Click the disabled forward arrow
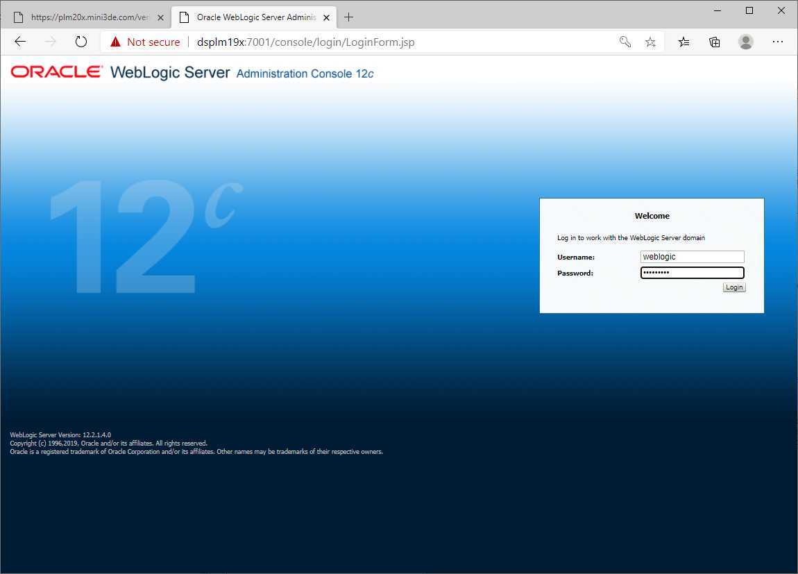This screenshot has height=574, width=798. [x=51, y=42]
